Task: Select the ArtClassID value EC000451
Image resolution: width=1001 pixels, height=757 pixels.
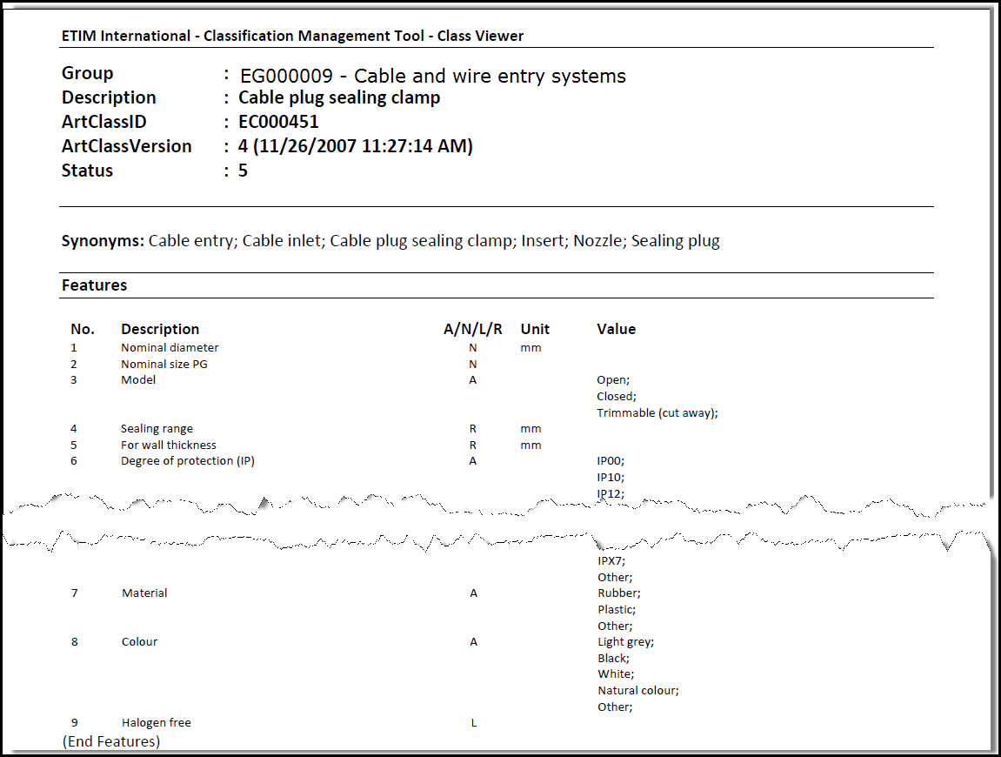Action: pyautogui.click(x=278, y=122)
